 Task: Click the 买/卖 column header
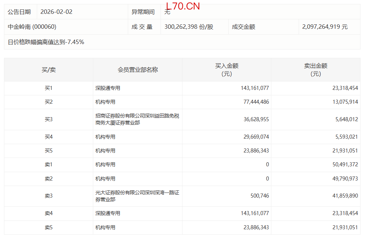pyautogui.click(x=48, y=70)
